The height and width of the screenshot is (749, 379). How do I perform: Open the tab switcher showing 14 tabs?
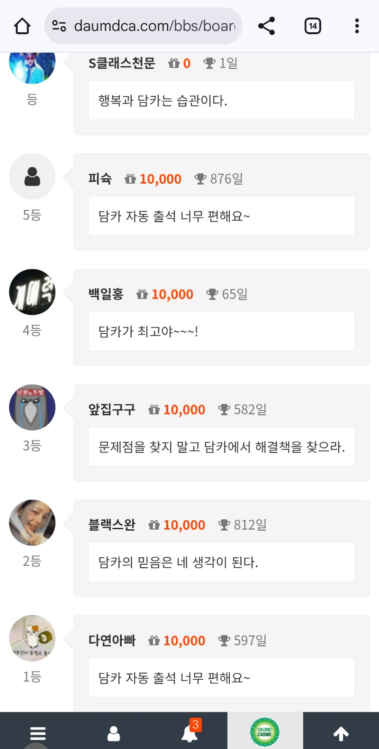[x=313, y=26]
